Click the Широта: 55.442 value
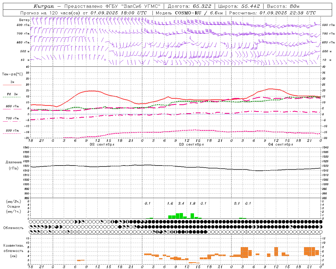The width and height of the screenshot is (336, 269). tap(239, 6)
